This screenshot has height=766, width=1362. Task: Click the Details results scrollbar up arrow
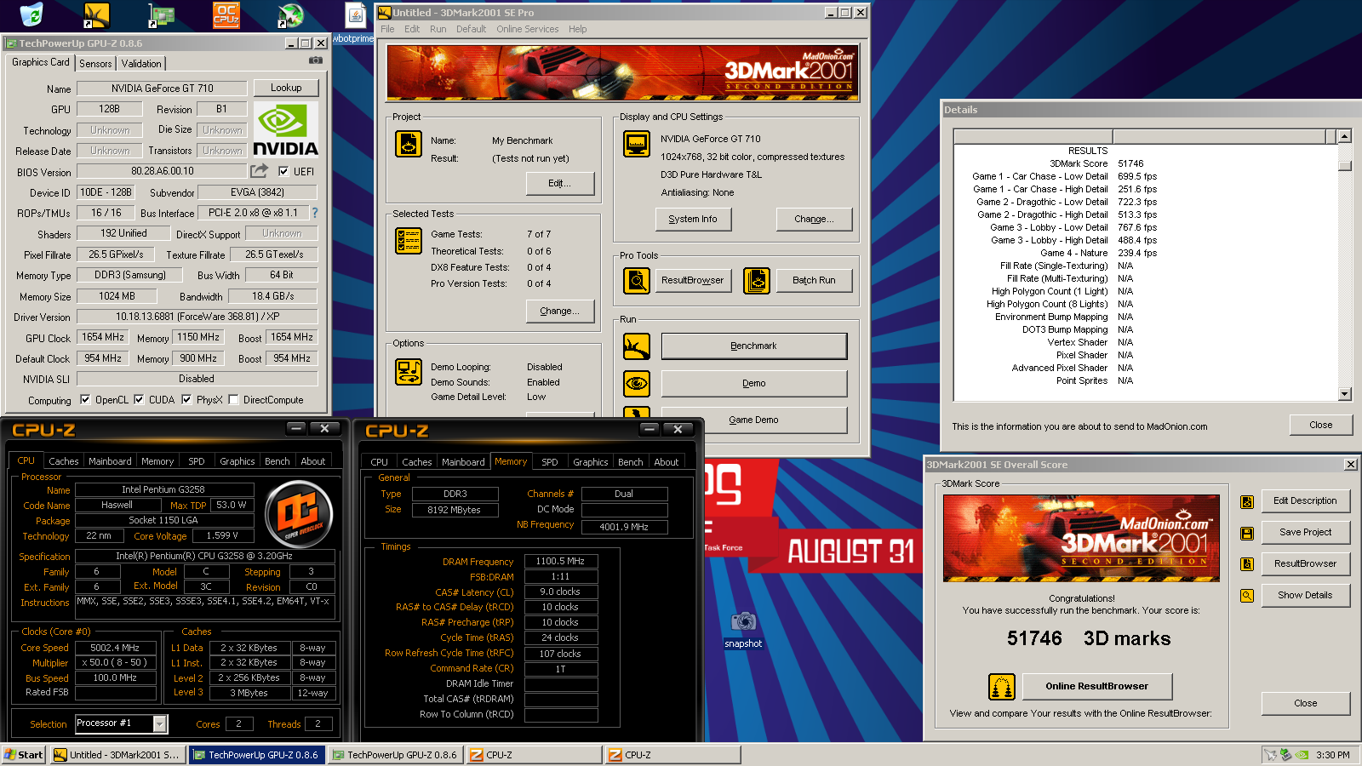(1344, 136)
